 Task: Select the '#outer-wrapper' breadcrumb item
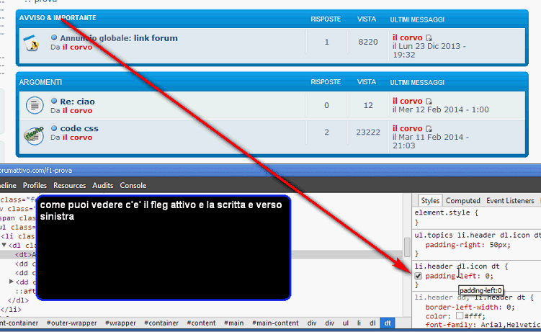click(x=71, y=323)
